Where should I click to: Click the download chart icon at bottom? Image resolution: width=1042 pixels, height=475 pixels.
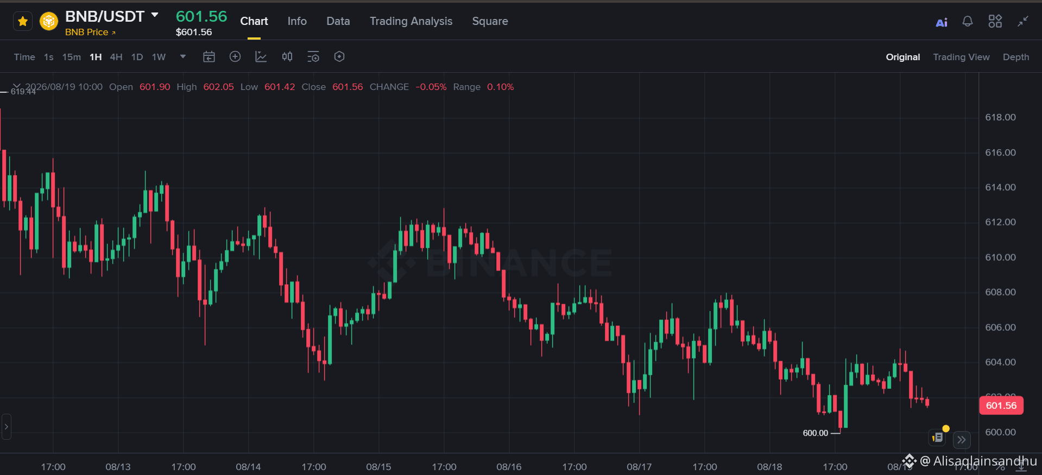1021,466
